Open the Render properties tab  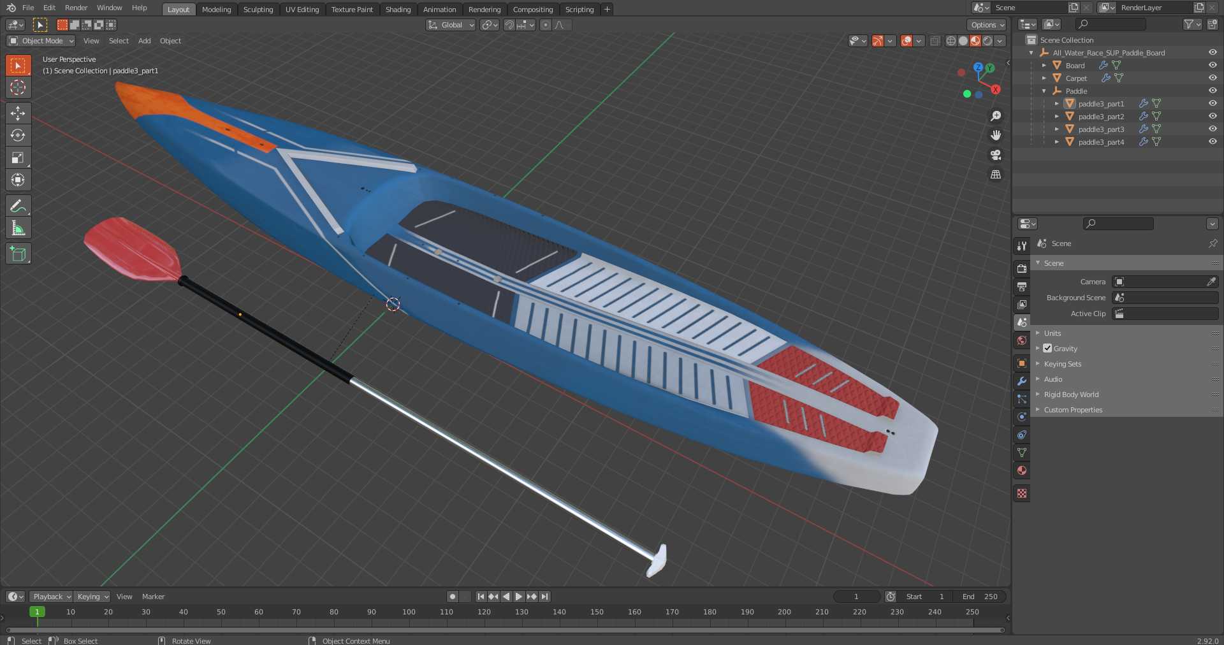pos(1022,268)
